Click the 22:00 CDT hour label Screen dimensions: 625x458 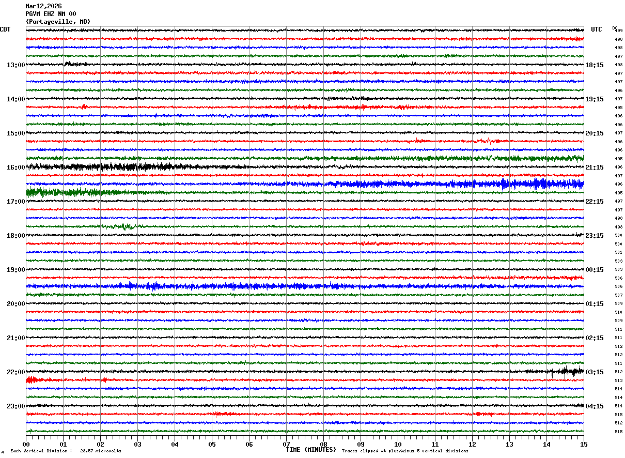(15, 372)
